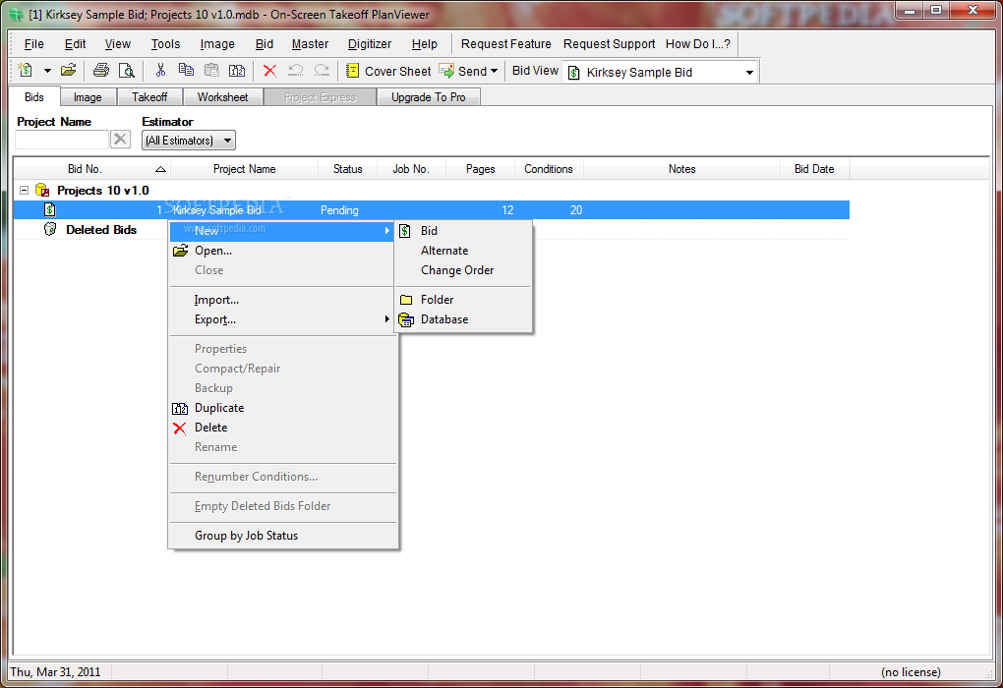Switch to the Image tab
Image resolution: width=1003 pixels, height=688 pixels.
pos(88,97)
